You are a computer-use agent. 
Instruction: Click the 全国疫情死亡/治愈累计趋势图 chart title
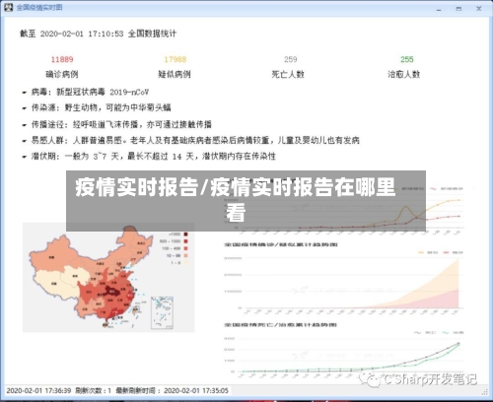[280, 325]
